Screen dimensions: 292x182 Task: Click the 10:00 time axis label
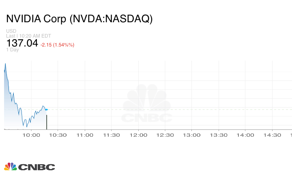(x=31, y=135)
